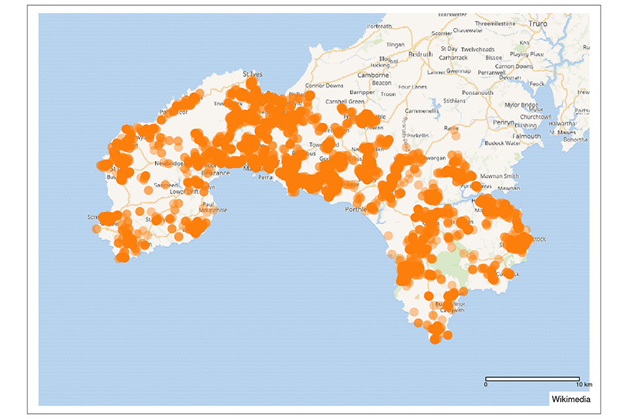628x419 pixels.
Task: Click the southernmost orange data point marker
Action: pyautogui.click(x=435, y=339)
